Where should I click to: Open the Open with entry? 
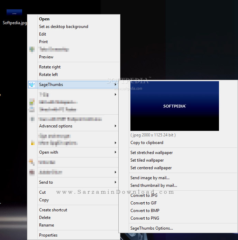74,152
